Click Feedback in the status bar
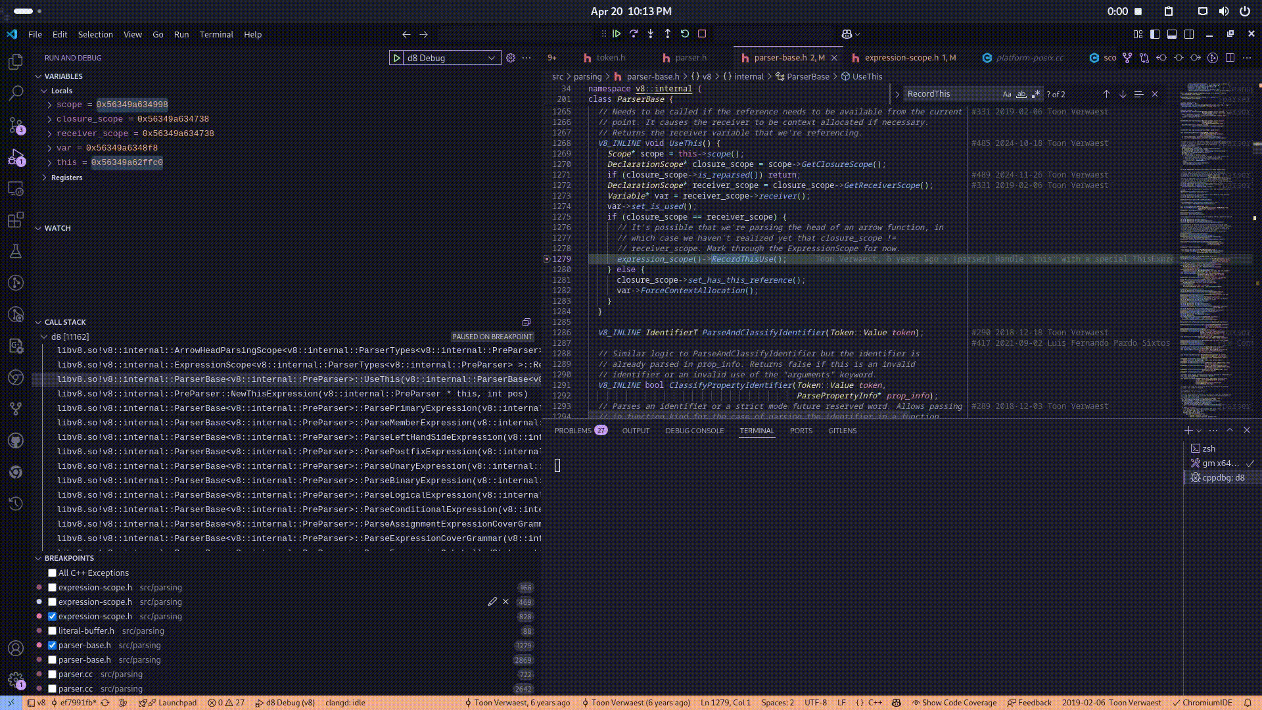Screen dimensions: 1262x710 click(1029, 703)
